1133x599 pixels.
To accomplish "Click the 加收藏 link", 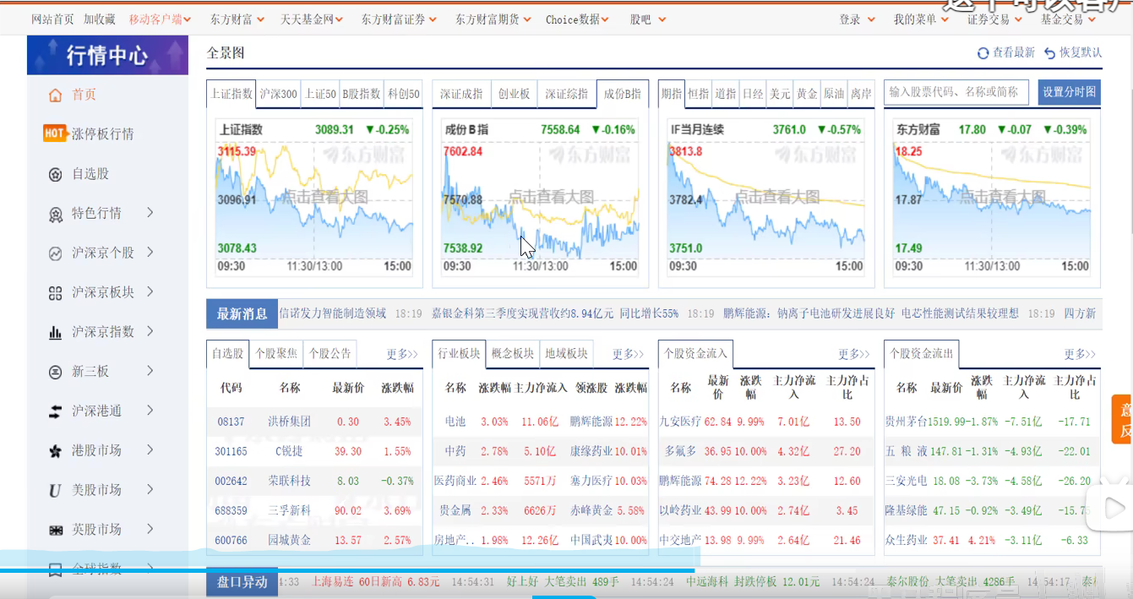I will pos(100,19).
